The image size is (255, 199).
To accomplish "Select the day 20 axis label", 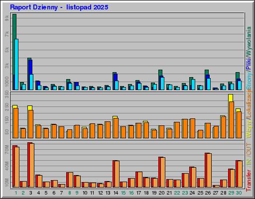I will [162, 193].
